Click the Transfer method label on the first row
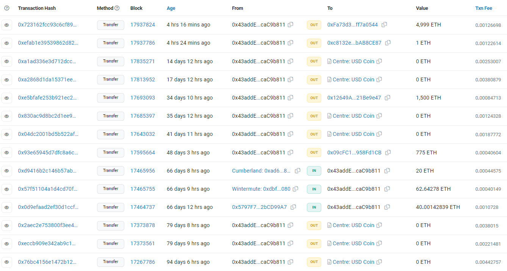Screen dimensions: 507x271 pyautogui.click(x=110, y=25)
